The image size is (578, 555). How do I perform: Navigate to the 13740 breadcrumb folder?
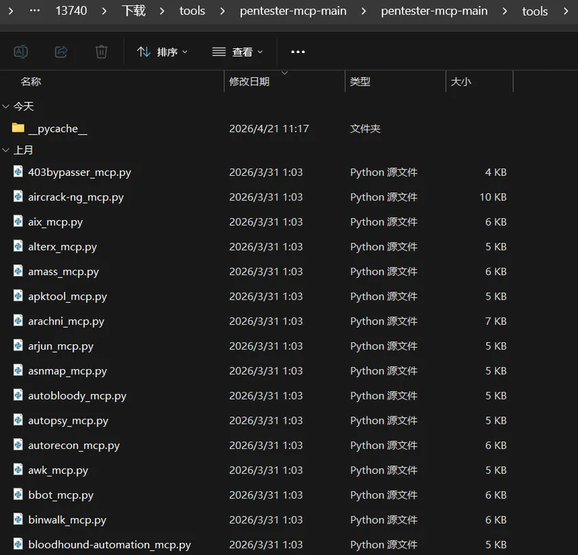71,11
